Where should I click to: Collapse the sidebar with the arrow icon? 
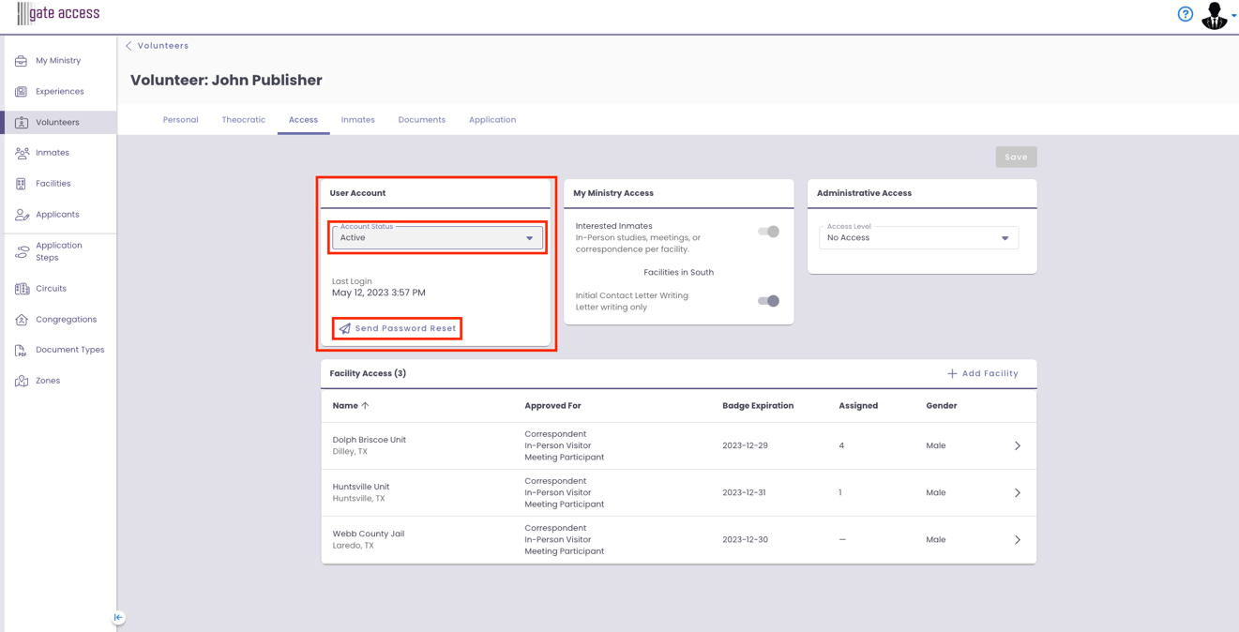118,617
